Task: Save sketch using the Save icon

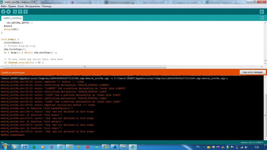Action: click(x=25, y=12)
